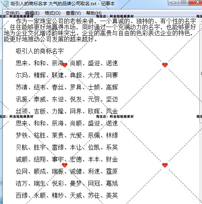Image resolution: width=202 pixels, height=204 pixels.
Task: Click the word 苏清
Action: 22,87
